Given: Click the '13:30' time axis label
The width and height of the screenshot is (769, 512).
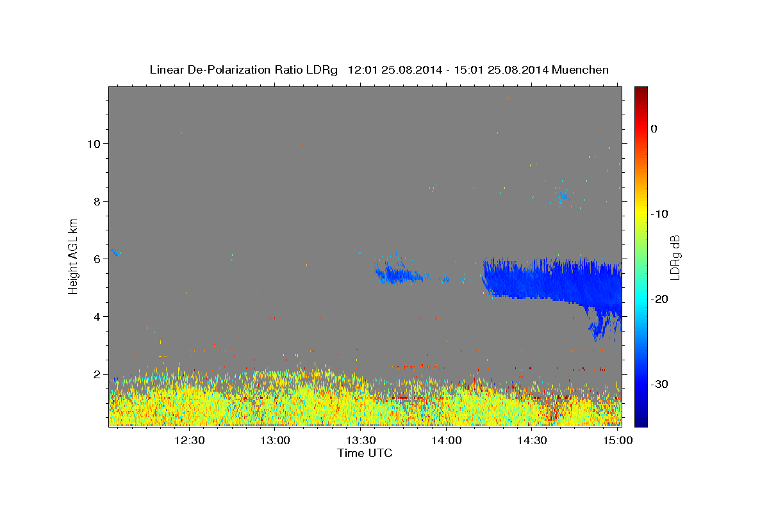Looking at the screenshot, I should click(x=361, y=440).
